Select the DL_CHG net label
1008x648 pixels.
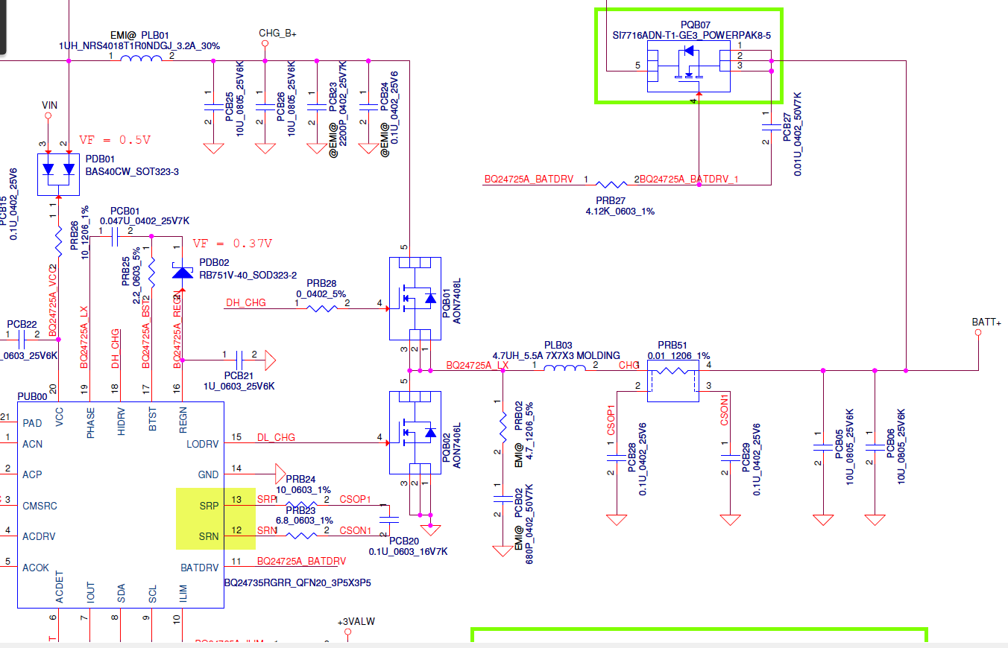tap(276, 437)
